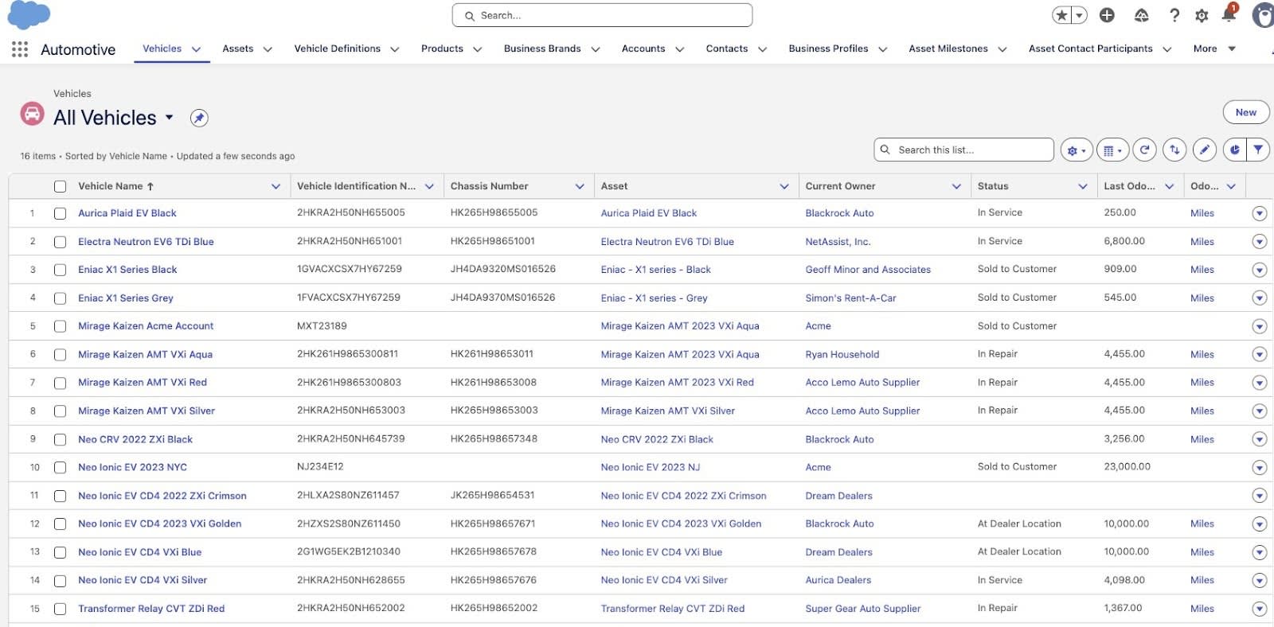Open row actions for Mirage Kaizen AMT VXi Silver
Image resolution: width=1274 pixels, height=627 pixels.
click(1259, 411)
